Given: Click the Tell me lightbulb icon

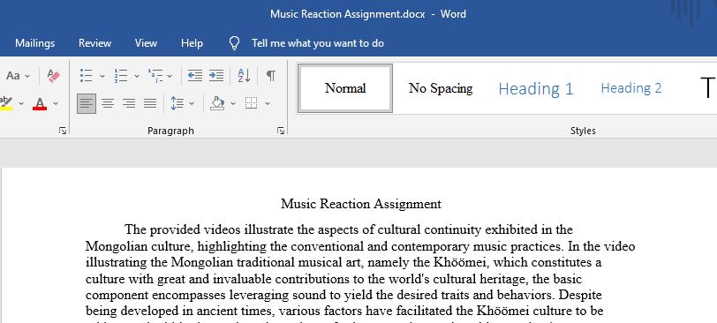Looking at the screenshot, I should coord(234,43).
